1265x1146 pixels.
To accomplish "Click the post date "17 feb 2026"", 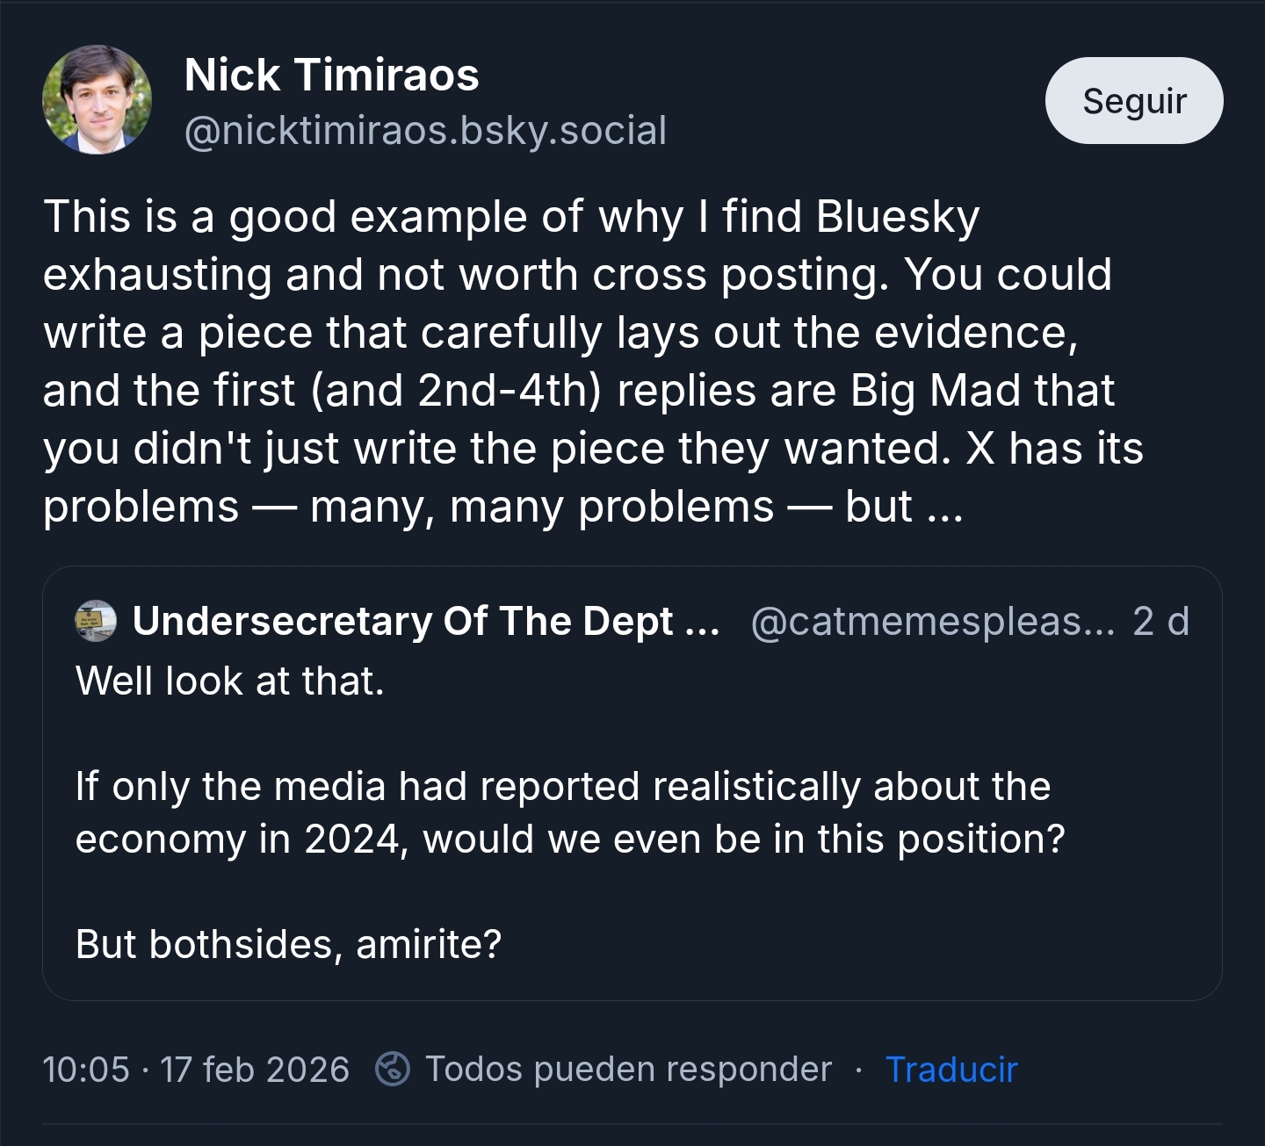I will pos(255,1070).
